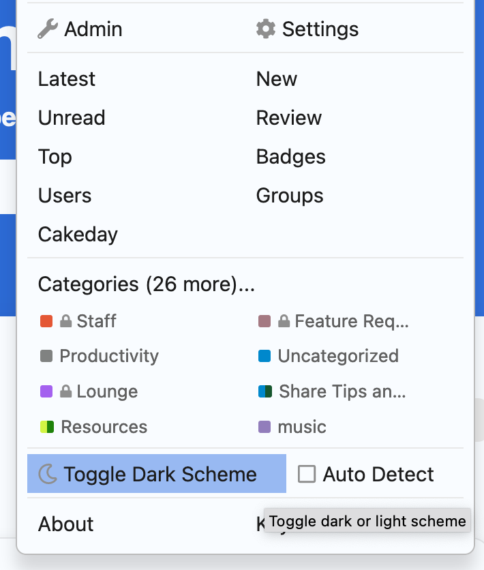This screenshot has height=570, width=484.
Task: Visit the About page
Action: tap(66, 524)
